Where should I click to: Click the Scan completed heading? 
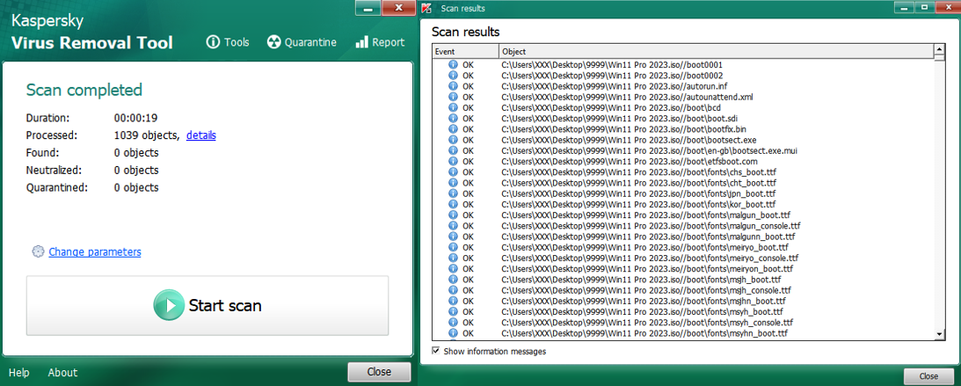coord(84,90)
